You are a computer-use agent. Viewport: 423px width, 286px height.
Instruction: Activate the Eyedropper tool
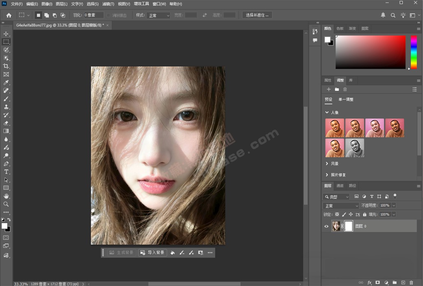click(6, 82)
